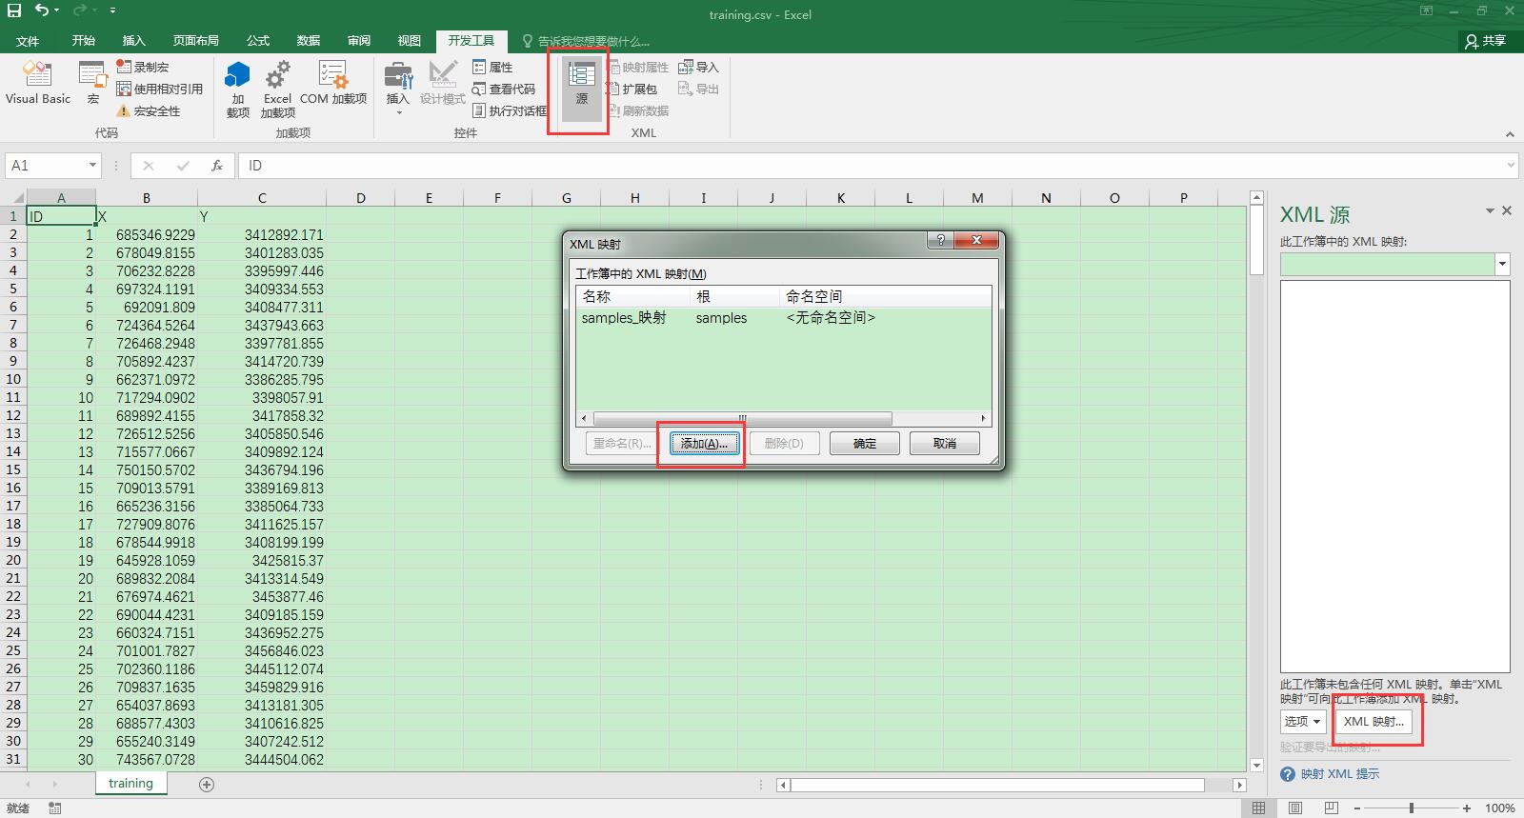Open the Options (选项) dropdown in XML pane

tap(1303, 722)
